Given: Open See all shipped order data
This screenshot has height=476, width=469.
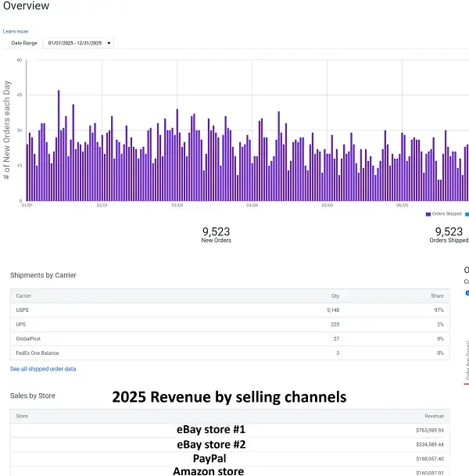Looking at the screenshot, I should coord(43,368).
